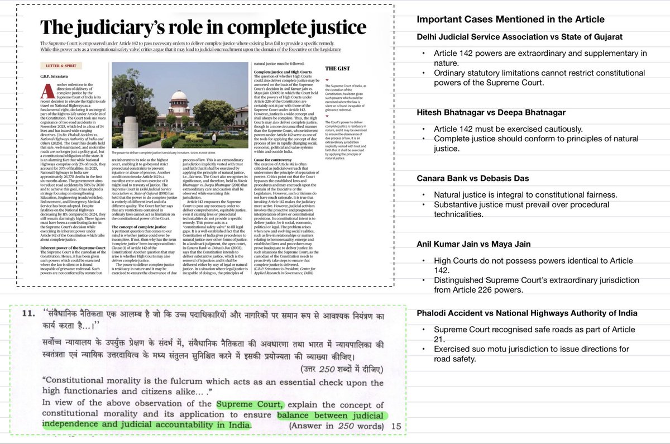670x444 pixels.
Task: Click subheading "Cause for controversy"
Action: tap(274, 160)
